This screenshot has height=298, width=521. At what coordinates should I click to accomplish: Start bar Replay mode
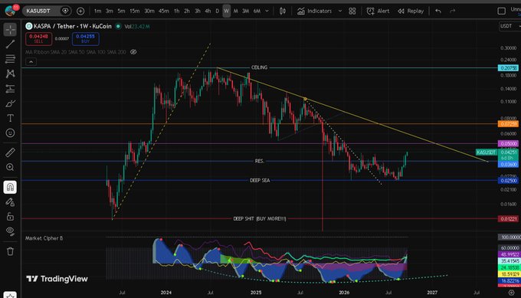411,11
